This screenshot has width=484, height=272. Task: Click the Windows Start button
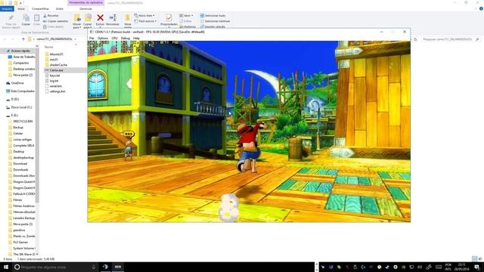(5, 267)
